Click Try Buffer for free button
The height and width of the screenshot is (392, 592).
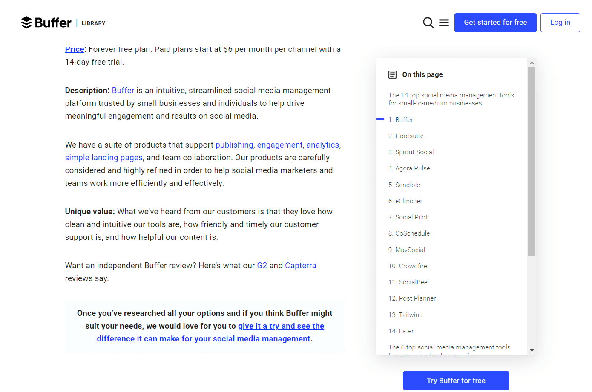click(456, 381)
